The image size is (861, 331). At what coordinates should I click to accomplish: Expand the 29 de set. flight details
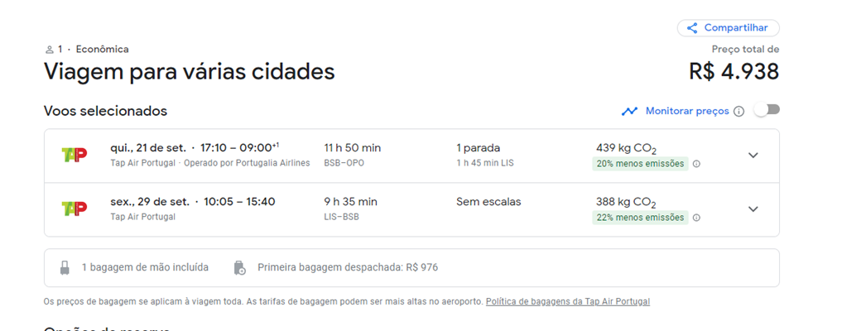pos(753,209)
